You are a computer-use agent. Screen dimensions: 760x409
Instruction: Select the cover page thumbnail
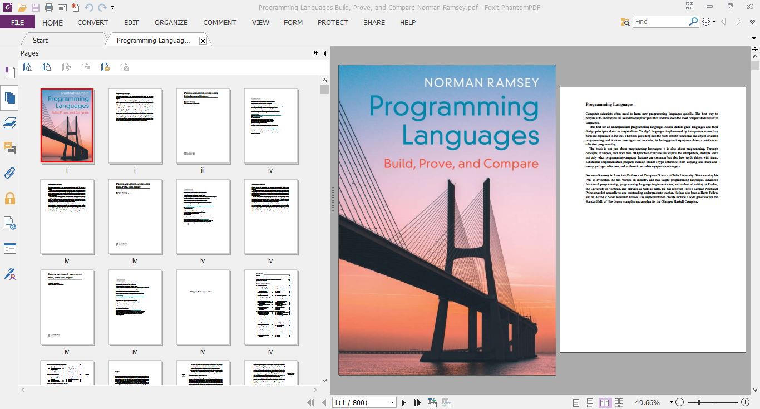[x=67, y=125]
